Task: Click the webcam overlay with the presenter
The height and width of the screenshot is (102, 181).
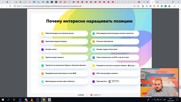Action: tap(159, 82)
